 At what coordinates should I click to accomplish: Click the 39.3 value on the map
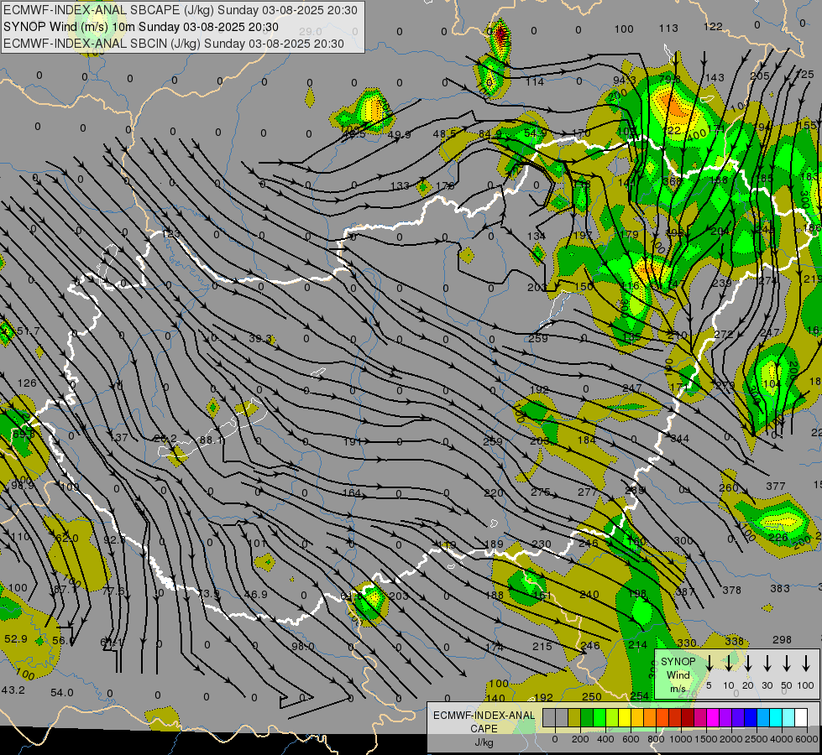(x=259, y=338)
